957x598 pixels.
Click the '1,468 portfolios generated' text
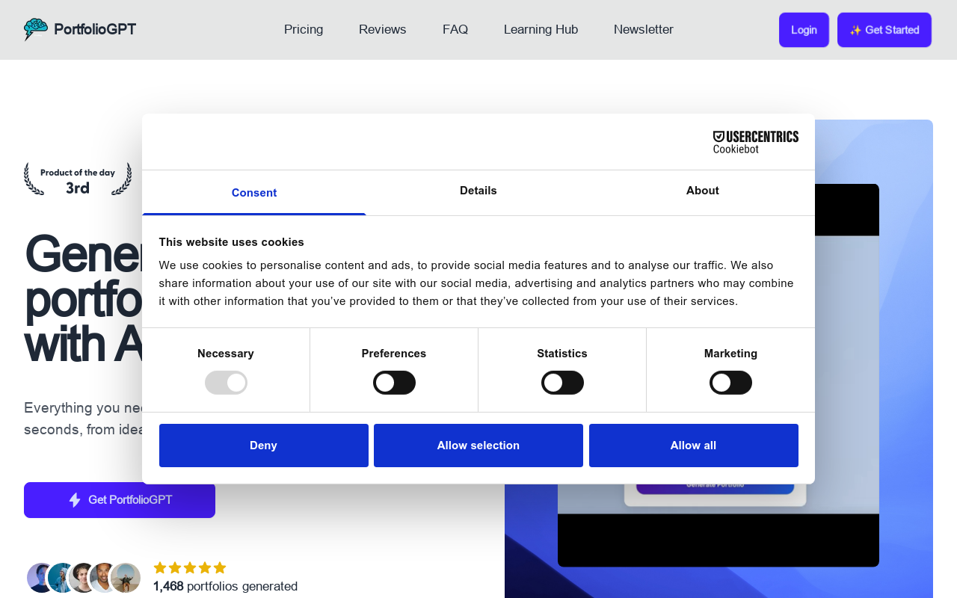click(x=225, y=586)
